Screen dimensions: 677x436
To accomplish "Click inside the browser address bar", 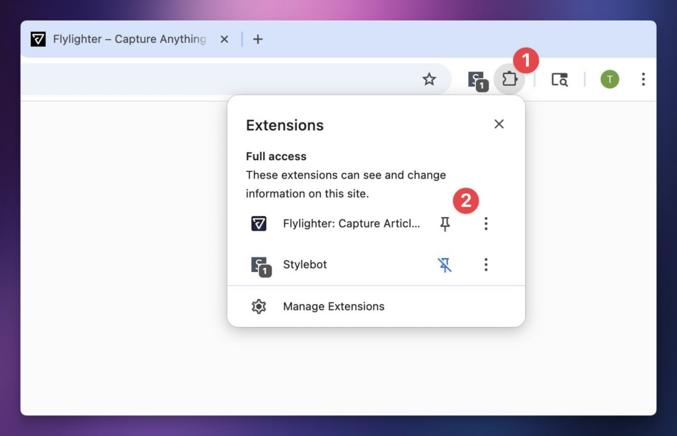I will click(x=218, y=79).
